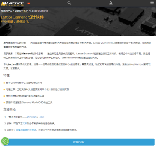Click the Lattice Diamond breadcrumb
The height and width of the screenshot is (146, 156).
coord(39,11)
